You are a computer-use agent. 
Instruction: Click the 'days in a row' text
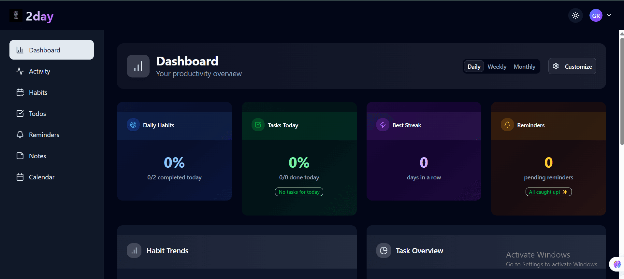click(x=424, y=177)
